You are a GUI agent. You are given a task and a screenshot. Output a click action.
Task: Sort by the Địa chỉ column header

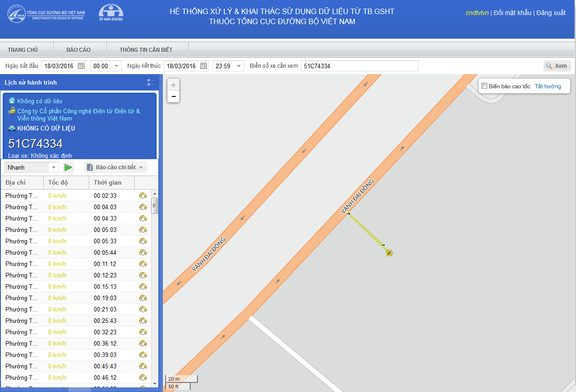[x=22, y=182]
